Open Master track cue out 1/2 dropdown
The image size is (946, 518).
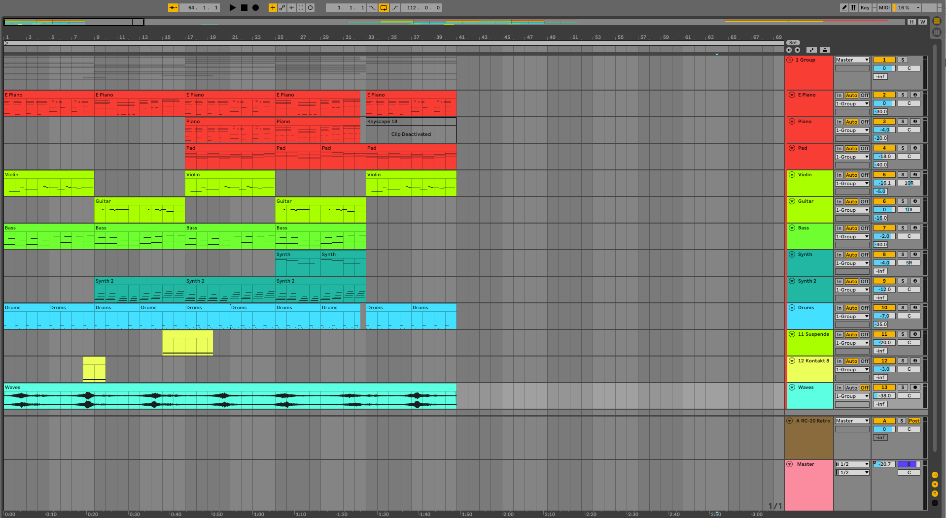(852, 464)
